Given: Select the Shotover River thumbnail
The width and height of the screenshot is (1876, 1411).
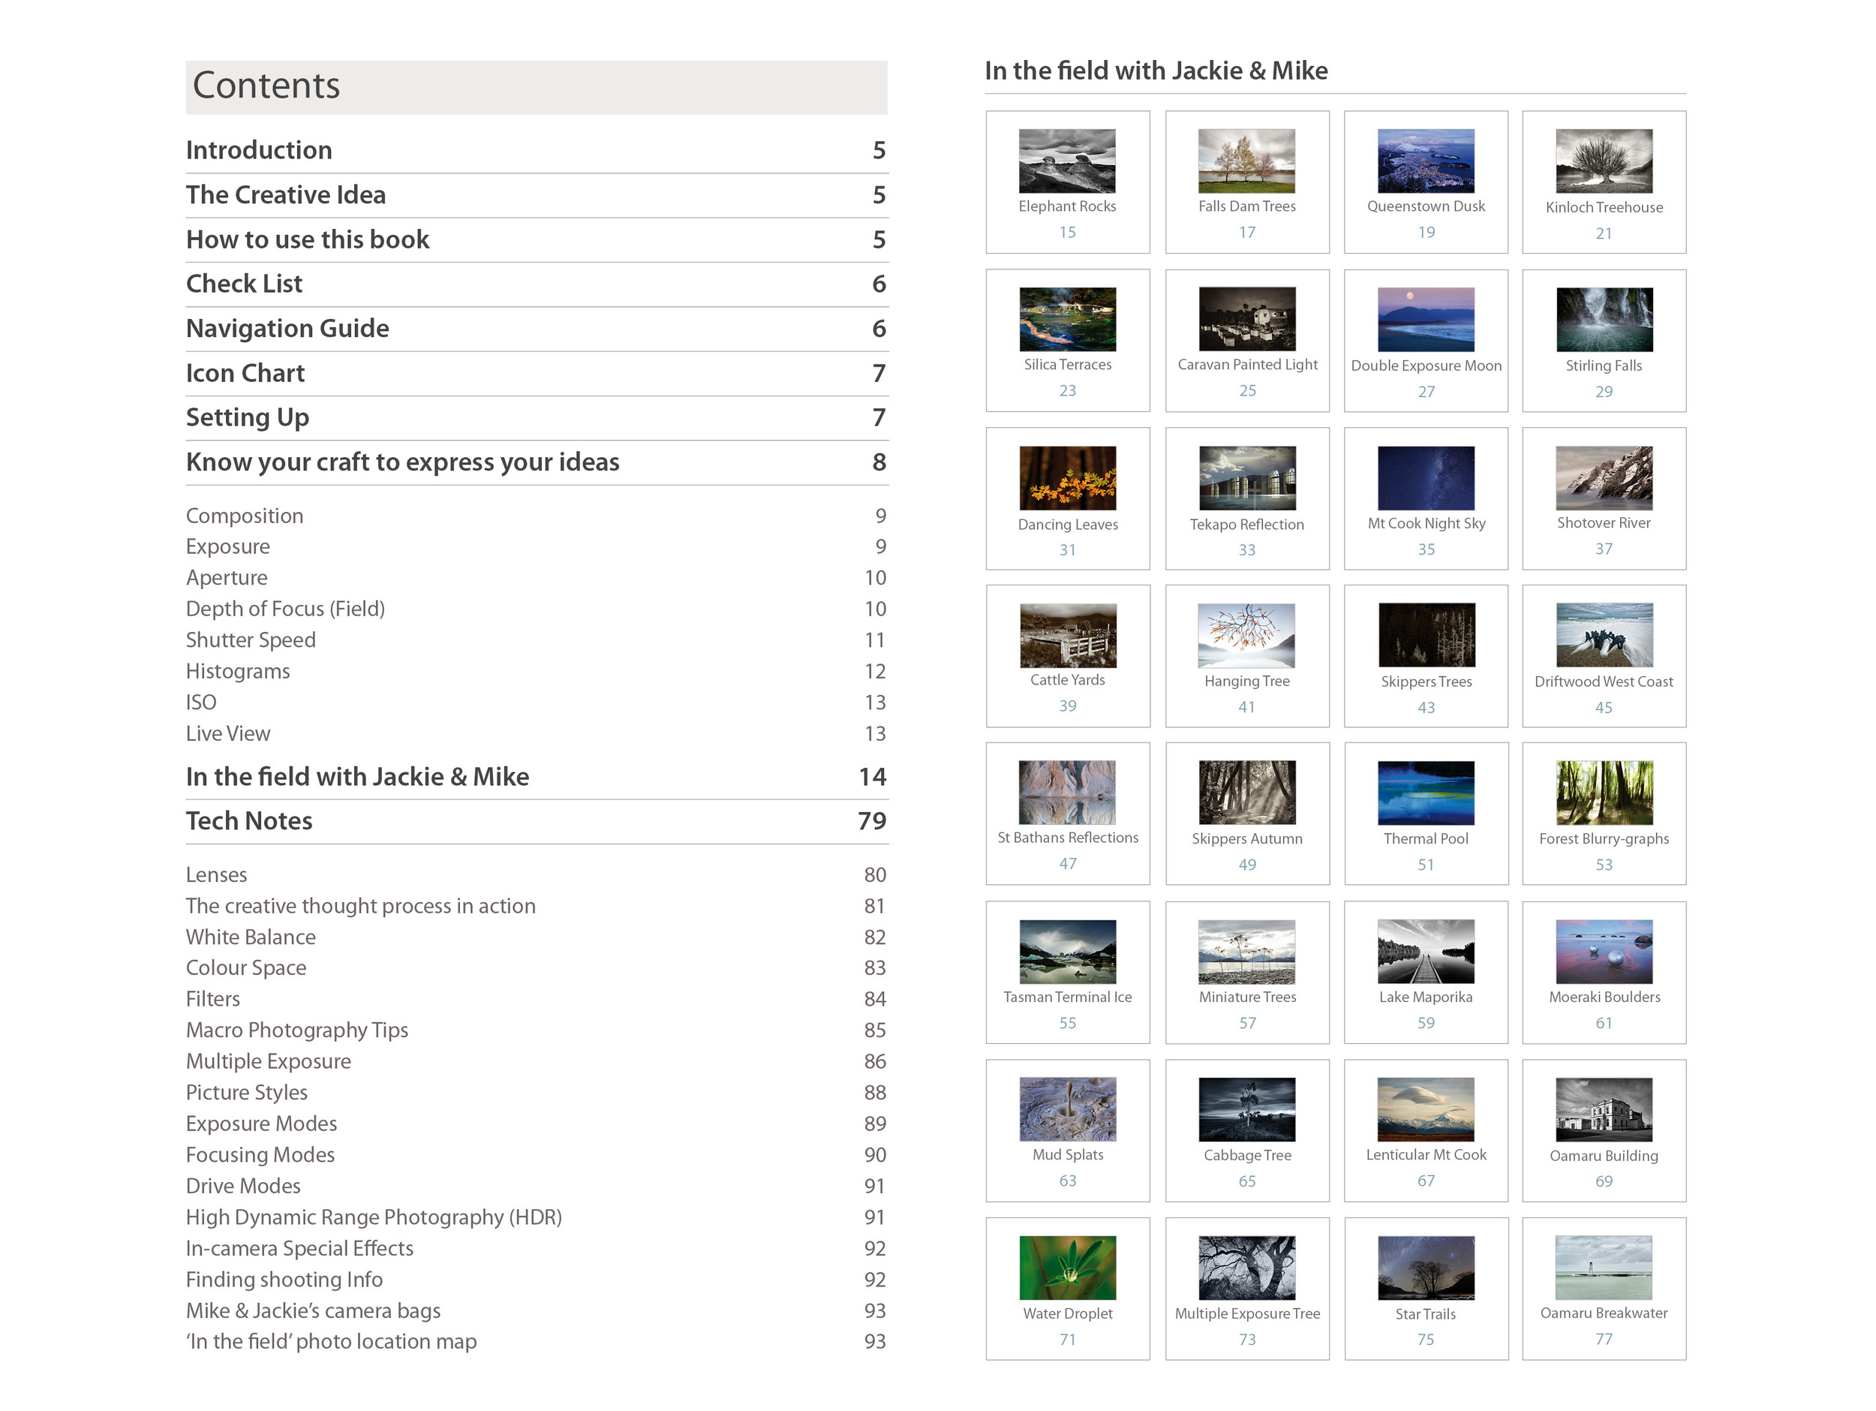Looking at the screenshot, I should pos(1604,479).
